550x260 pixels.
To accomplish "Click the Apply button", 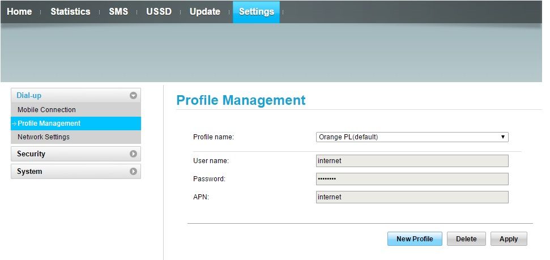I will (x=509, y=238).
